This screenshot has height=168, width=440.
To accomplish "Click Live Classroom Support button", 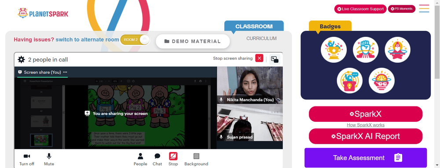I will click(x=360, y=9).
